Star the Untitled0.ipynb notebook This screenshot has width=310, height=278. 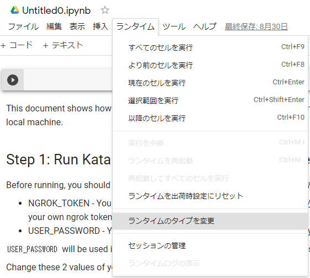pos(105,10)
